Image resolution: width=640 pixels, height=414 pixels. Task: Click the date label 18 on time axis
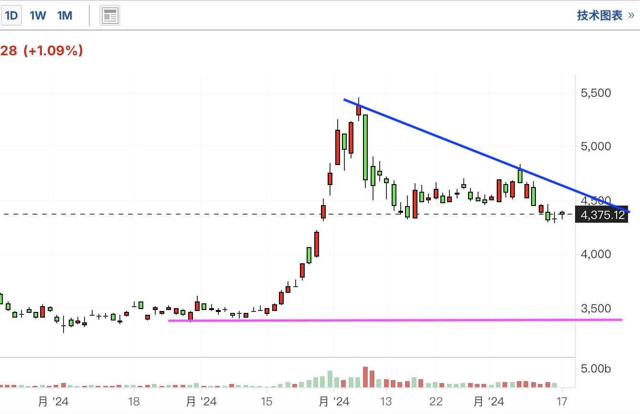click(x=134, y=402)
